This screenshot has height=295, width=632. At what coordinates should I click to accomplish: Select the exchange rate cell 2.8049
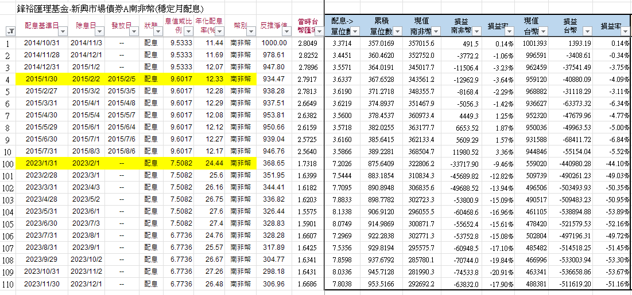(308, 43)
